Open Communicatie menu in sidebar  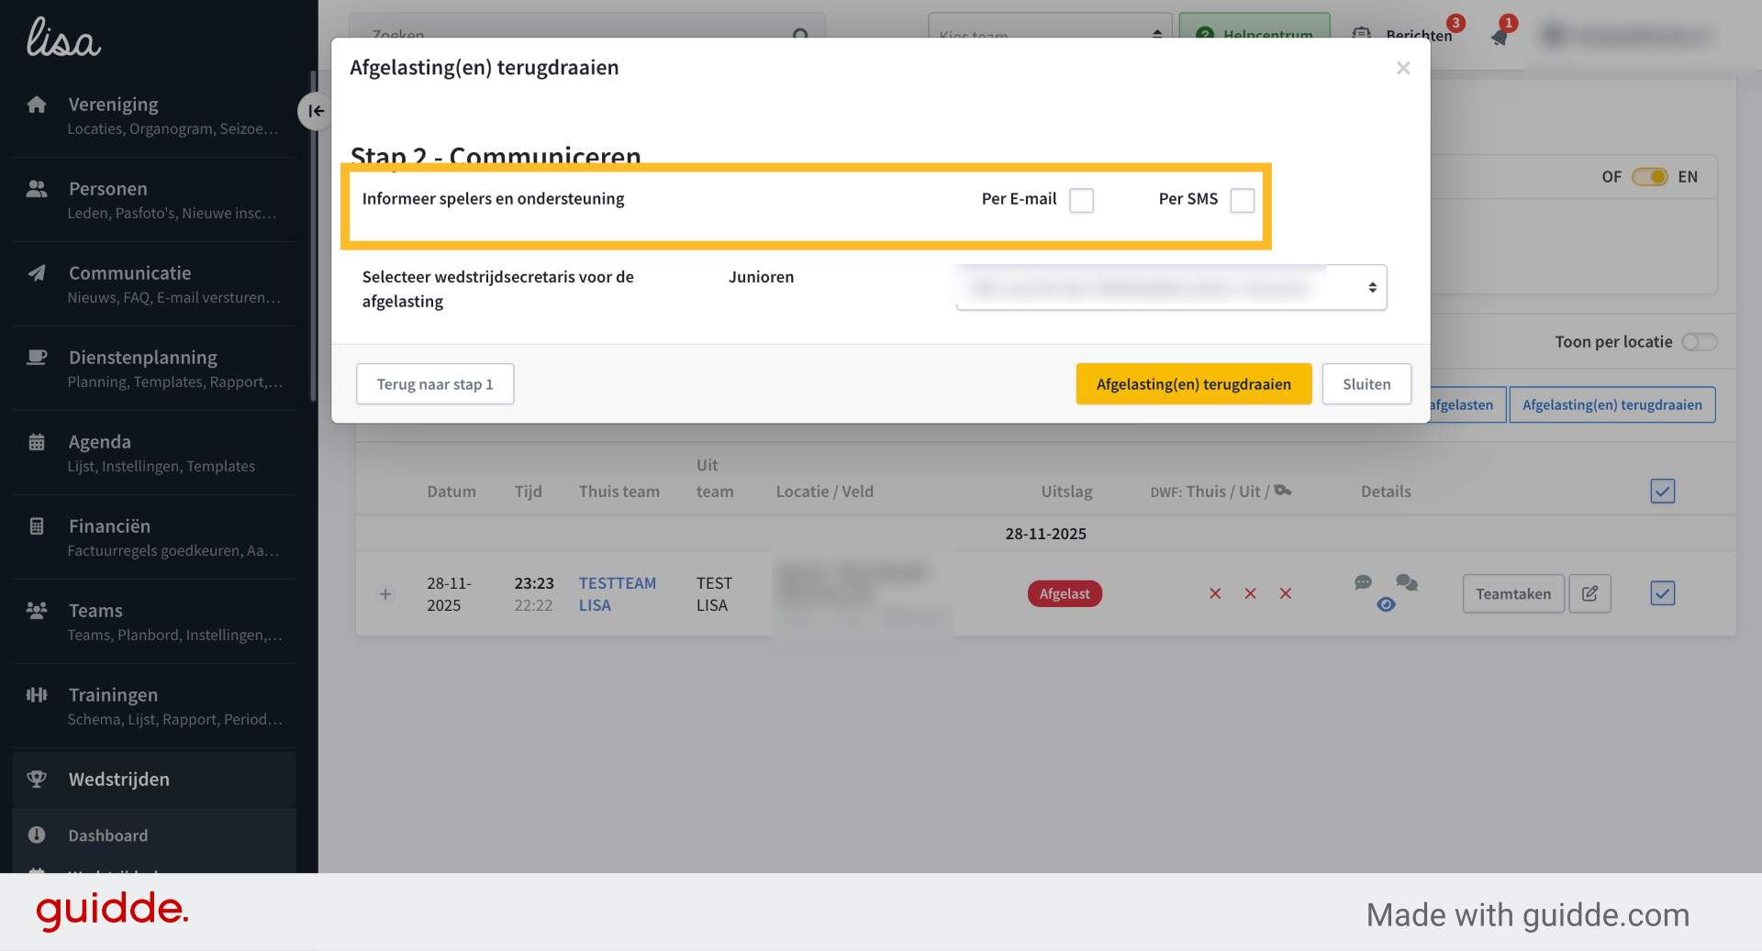point(154,284)
